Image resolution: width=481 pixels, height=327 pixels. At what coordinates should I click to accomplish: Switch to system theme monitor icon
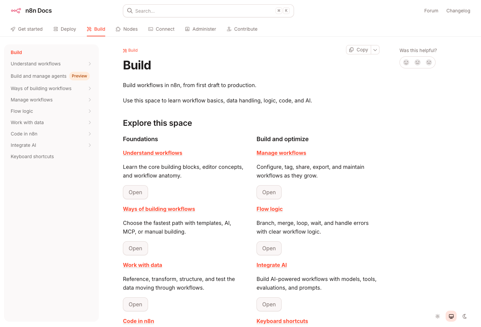451,316
